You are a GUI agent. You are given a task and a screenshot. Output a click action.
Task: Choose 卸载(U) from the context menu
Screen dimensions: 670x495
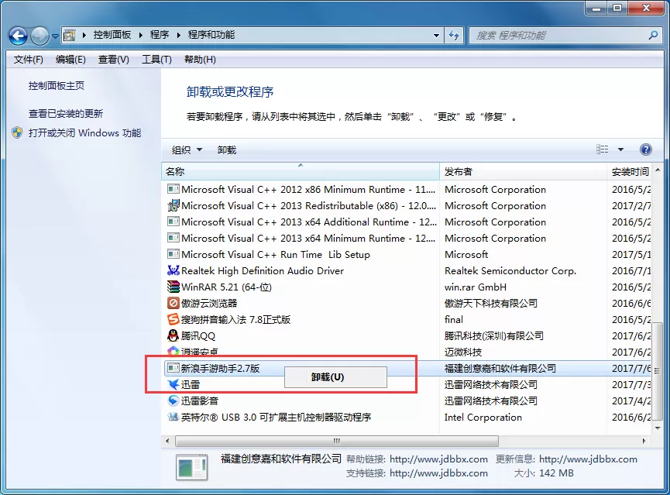tap(335, 377)
